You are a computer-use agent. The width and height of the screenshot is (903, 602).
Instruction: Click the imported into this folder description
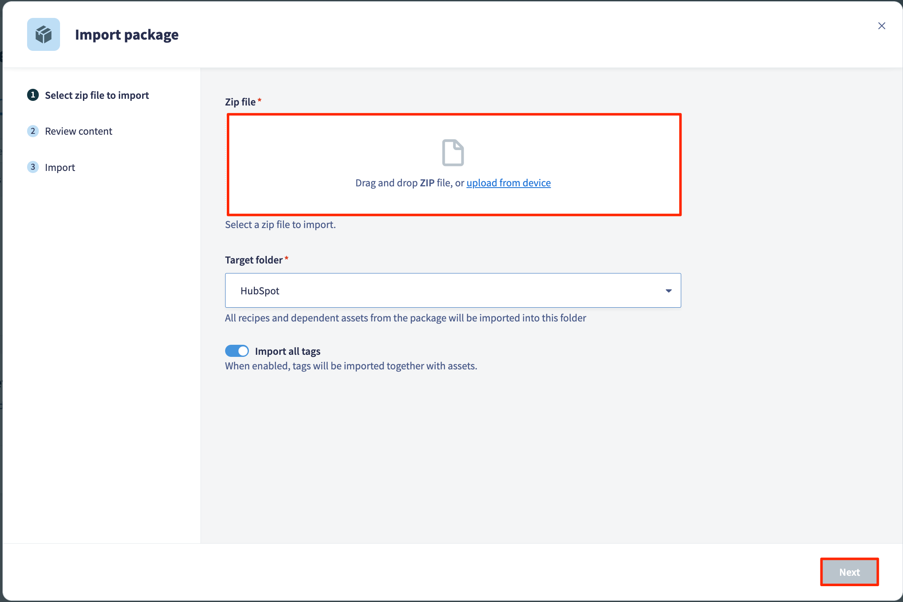405,318
